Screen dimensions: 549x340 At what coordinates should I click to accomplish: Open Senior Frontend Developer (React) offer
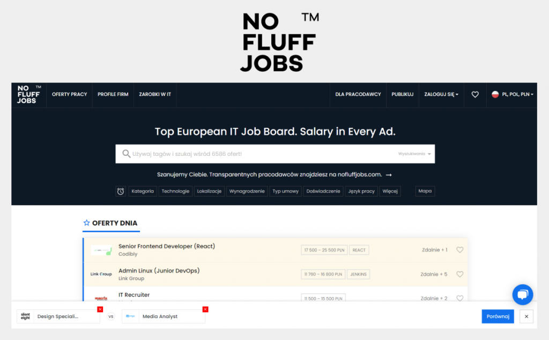tap(167, 246)
